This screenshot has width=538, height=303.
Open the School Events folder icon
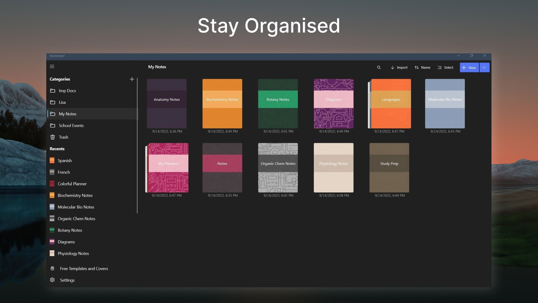point(53,125)
